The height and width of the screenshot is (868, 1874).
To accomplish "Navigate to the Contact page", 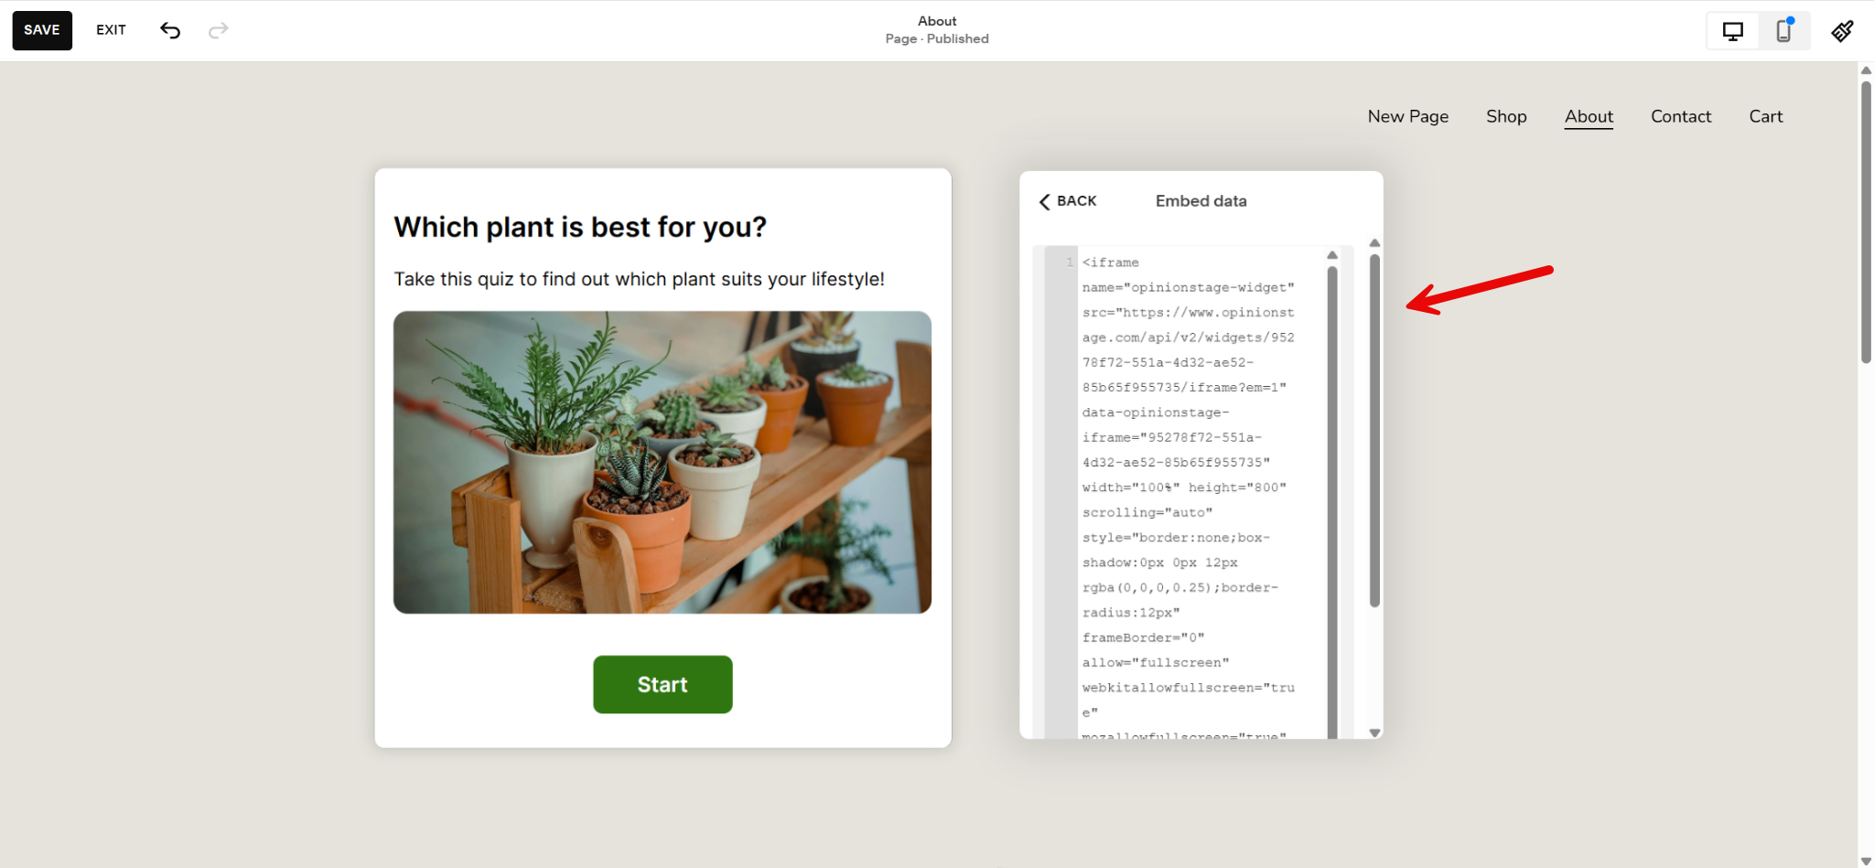I will [1680, 116].
